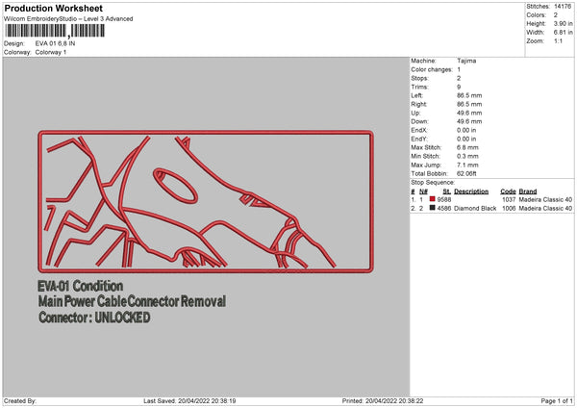Click the Trims value '9'
Screen dimensions: 577x408
(x=459, y=87)
